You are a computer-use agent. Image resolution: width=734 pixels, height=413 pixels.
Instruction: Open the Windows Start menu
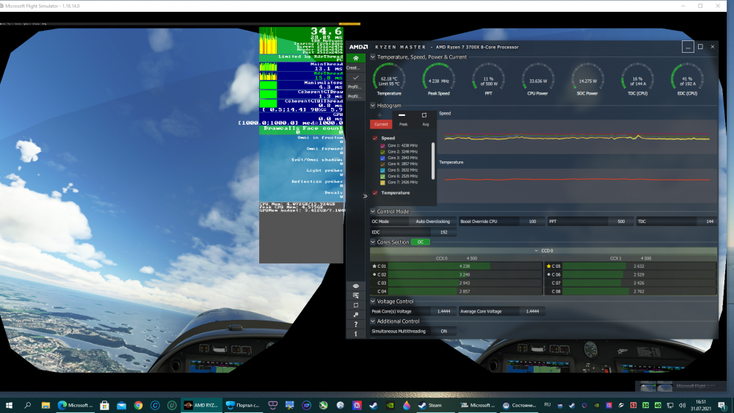coord(9,406)
